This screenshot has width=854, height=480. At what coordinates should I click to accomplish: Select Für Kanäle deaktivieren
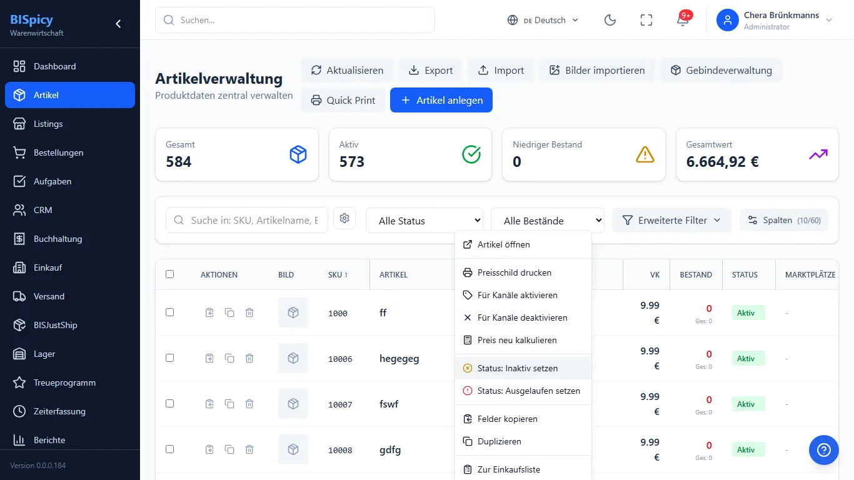(x=523, y=317)
